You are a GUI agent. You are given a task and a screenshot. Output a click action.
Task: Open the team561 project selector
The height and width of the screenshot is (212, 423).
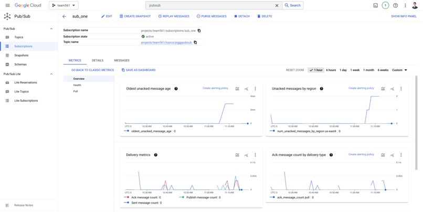64,5
